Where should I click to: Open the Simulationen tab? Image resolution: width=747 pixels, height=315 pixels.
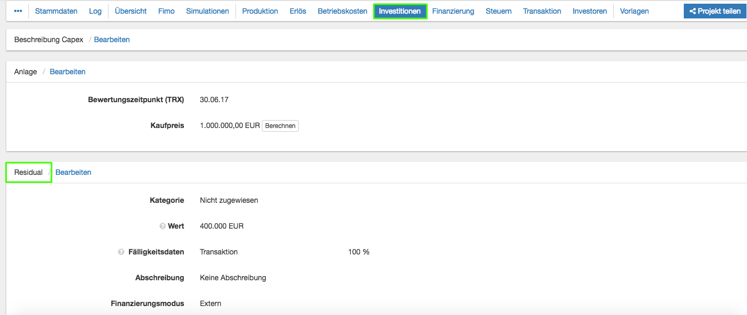(208, 11)
